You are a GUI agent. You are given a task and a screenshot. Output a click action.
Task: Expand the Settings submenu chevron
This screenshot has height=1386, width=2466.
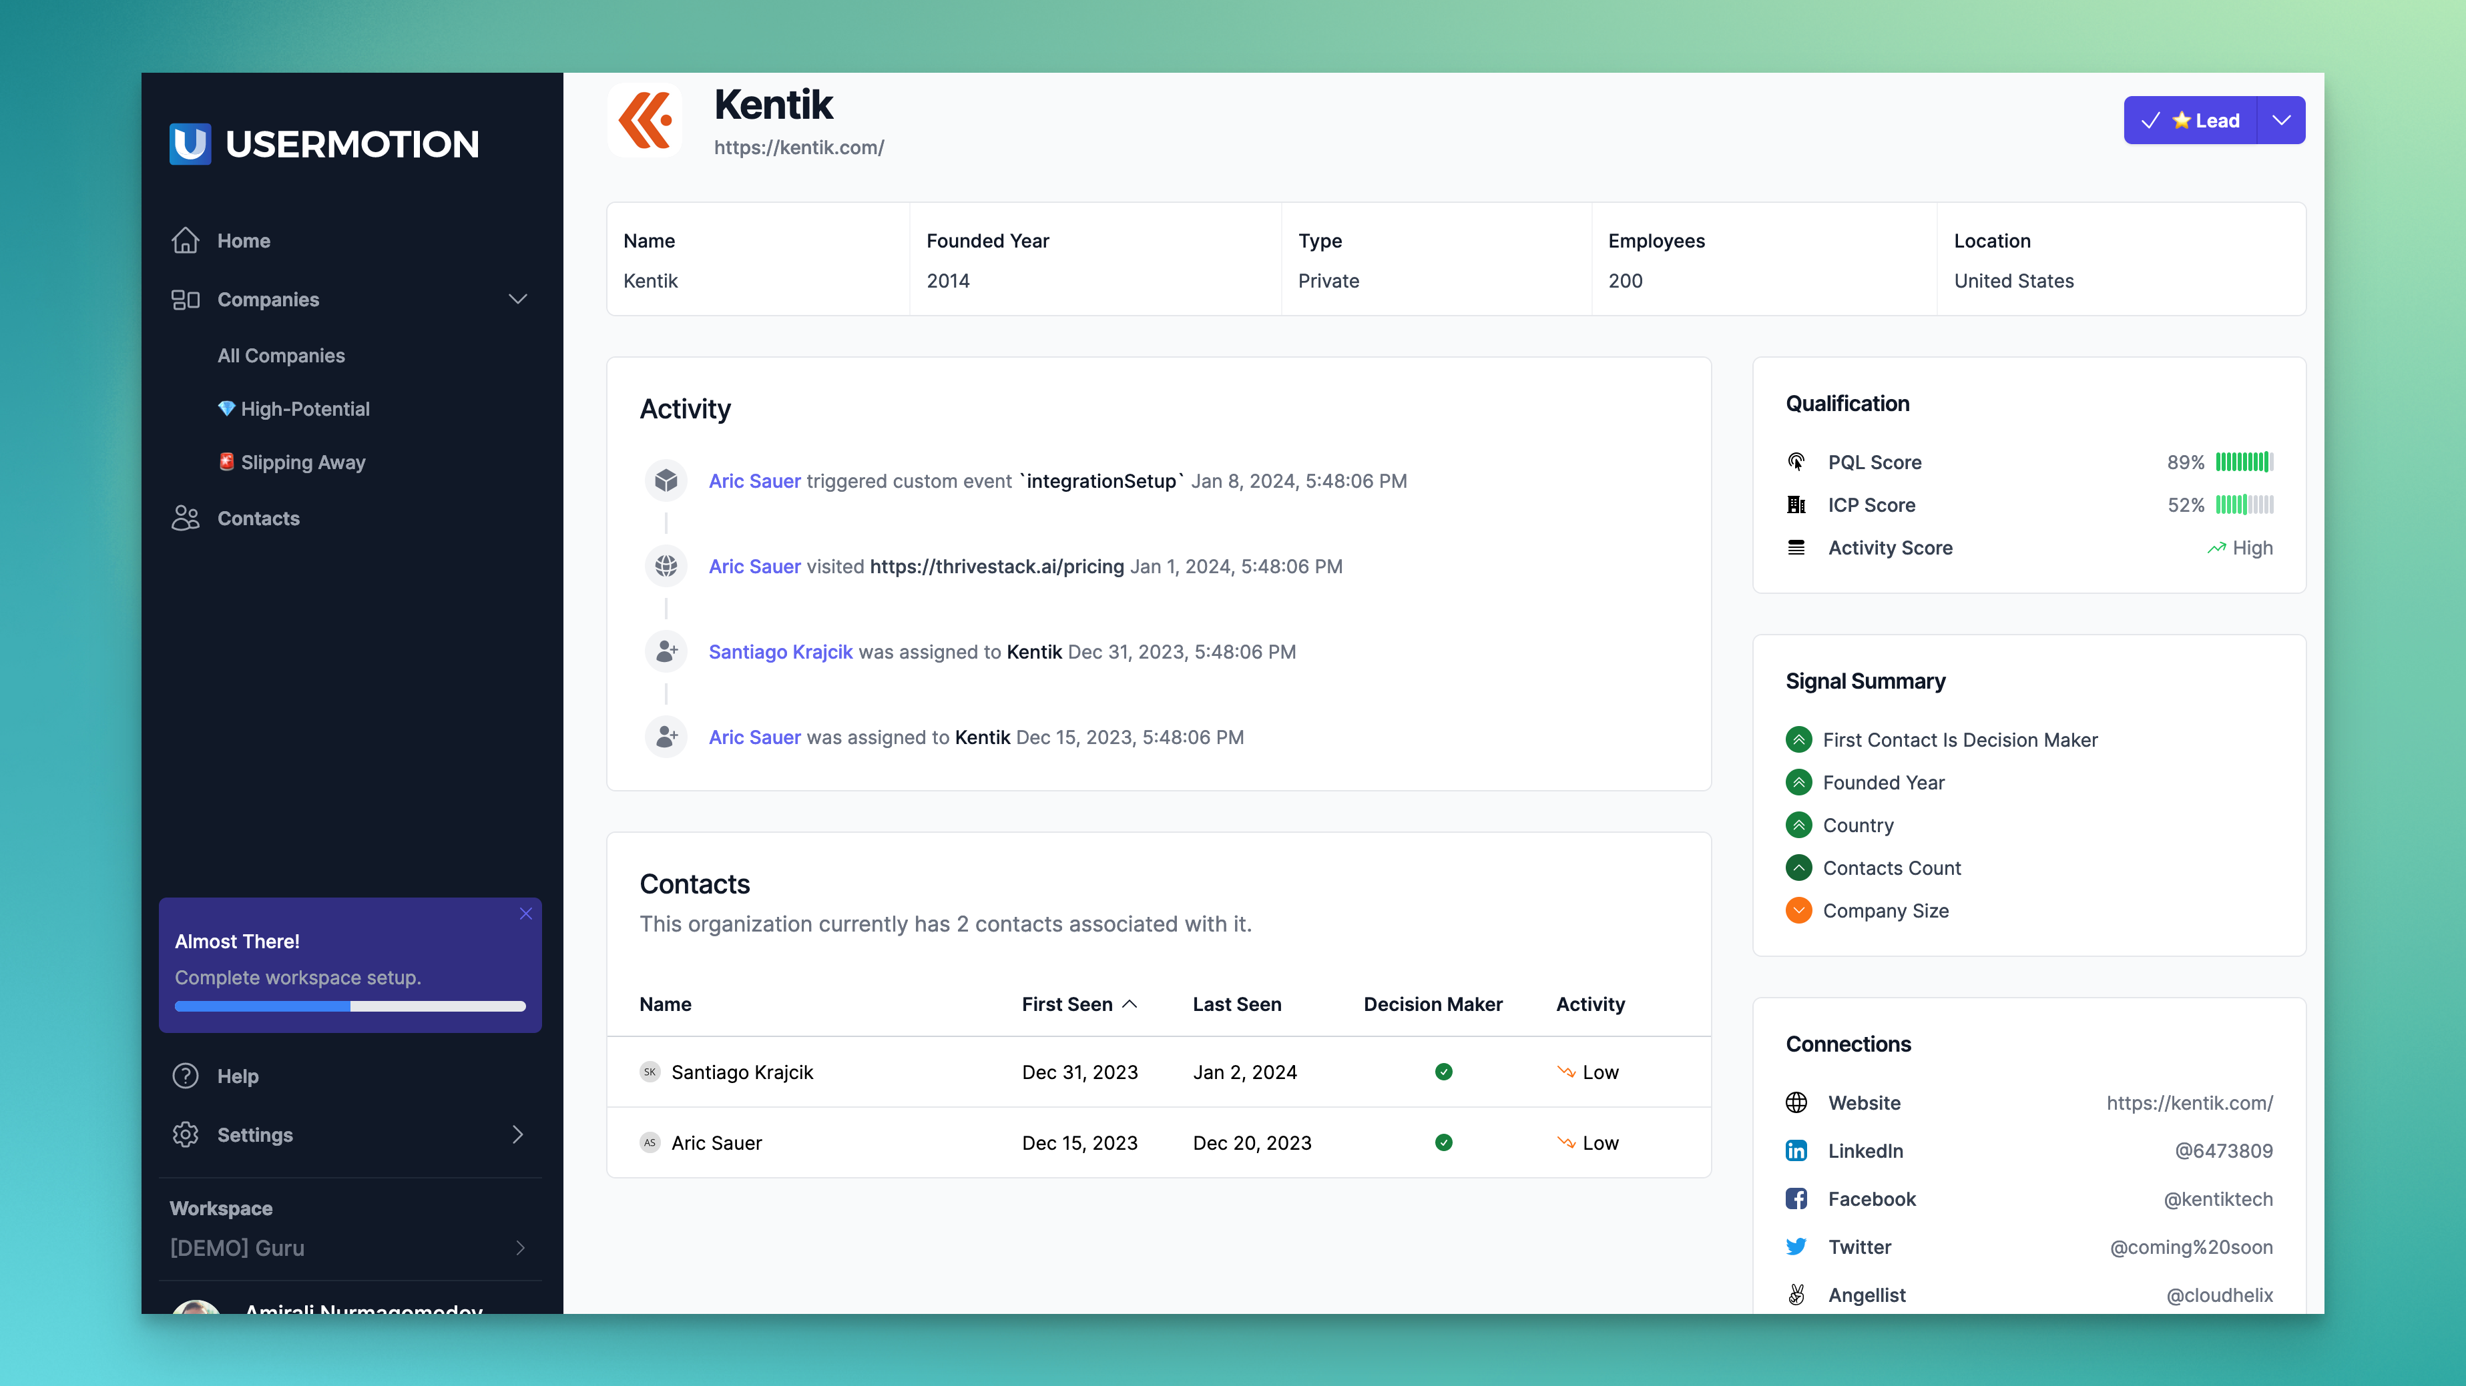[x=518, y=1134]
